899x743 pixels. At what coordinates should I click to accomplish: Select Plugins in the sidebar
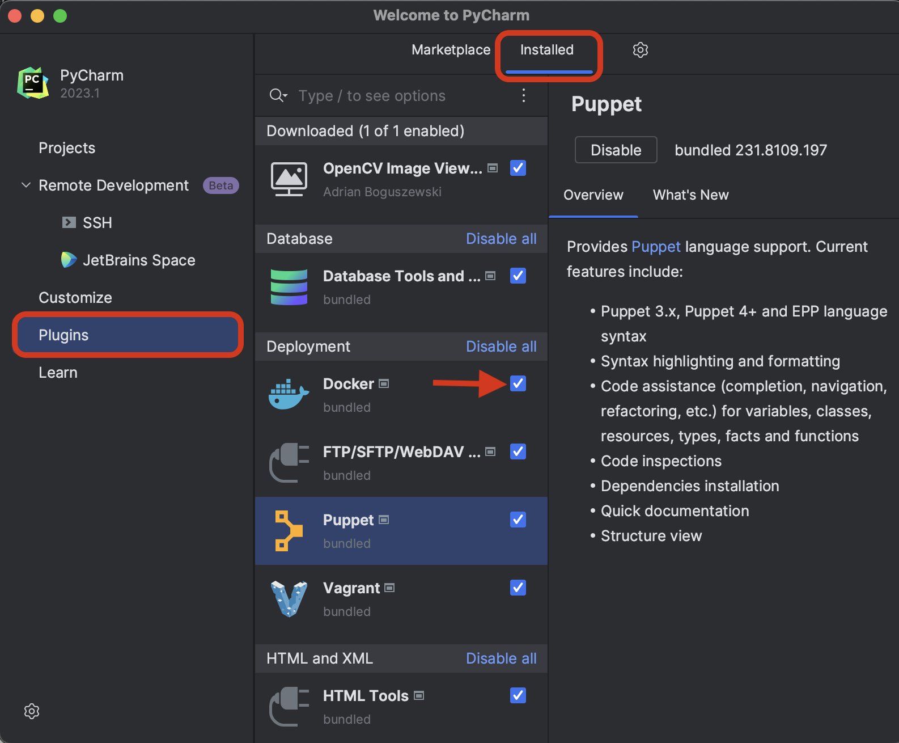pyautogui.click(x=128, y=335)
